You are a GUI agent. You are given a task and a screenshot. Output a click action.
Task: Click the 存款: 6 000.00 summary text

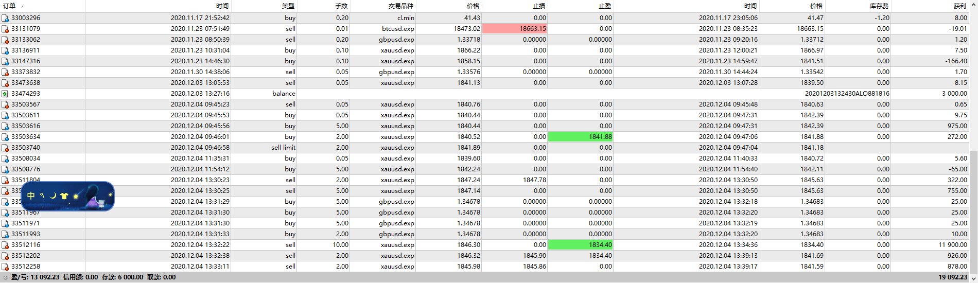point(123,277)
